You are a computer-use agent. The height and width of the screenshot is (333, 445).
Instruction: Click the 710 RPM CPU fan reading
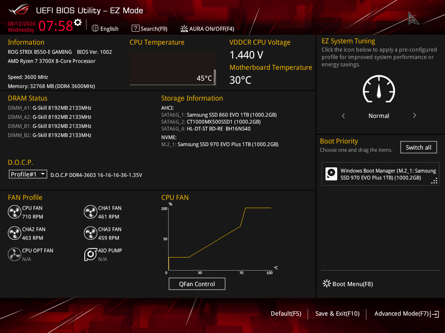33,217
